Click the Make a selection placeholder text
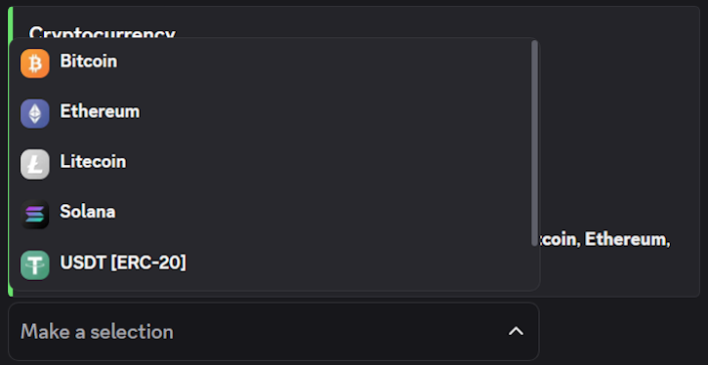Image resolution: width=708 pixels, height=365 pixels. 97,332
